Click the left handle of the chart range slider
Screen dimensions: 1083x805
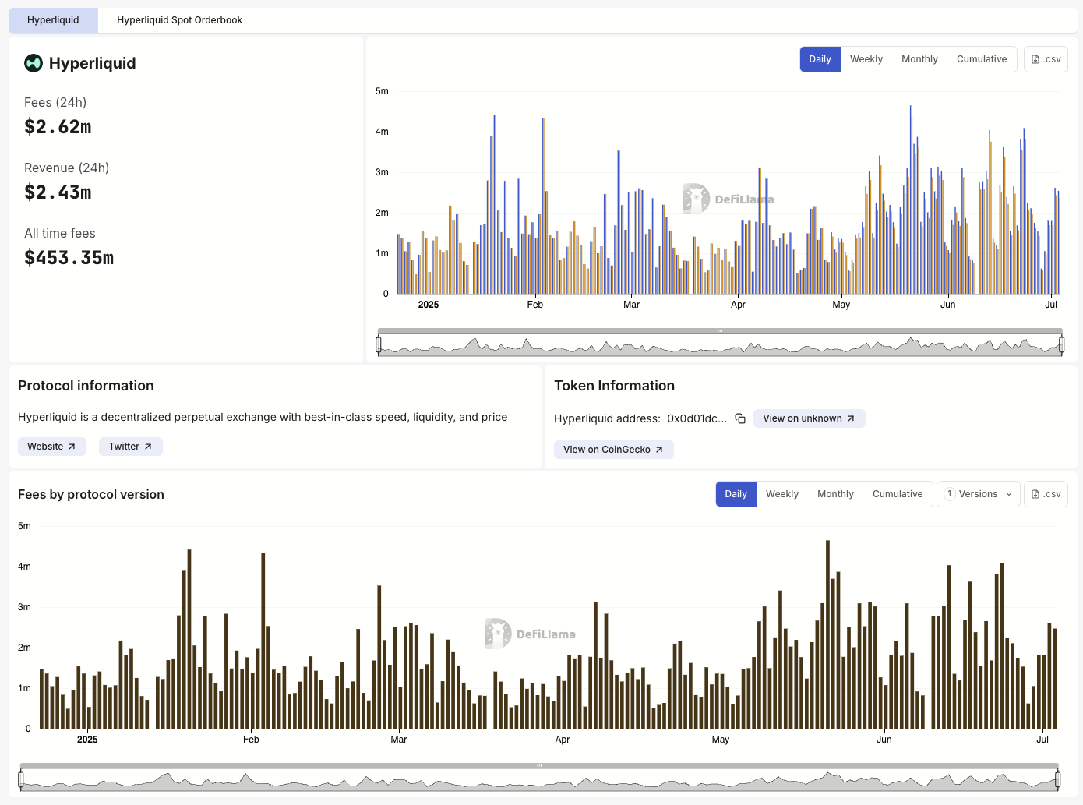pyautogui.click(x=379, y=343)
